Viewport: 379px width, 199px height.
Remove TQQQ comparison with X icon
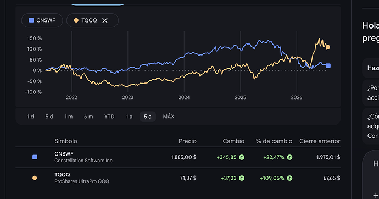tap(105, 20)
